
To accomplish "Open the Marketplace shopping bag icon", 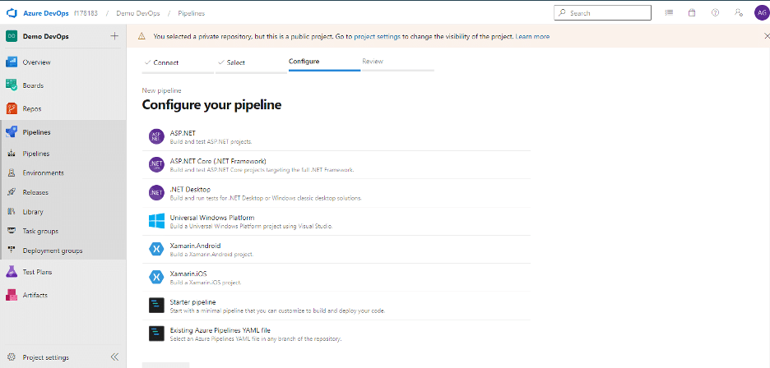I will (692, 13).
